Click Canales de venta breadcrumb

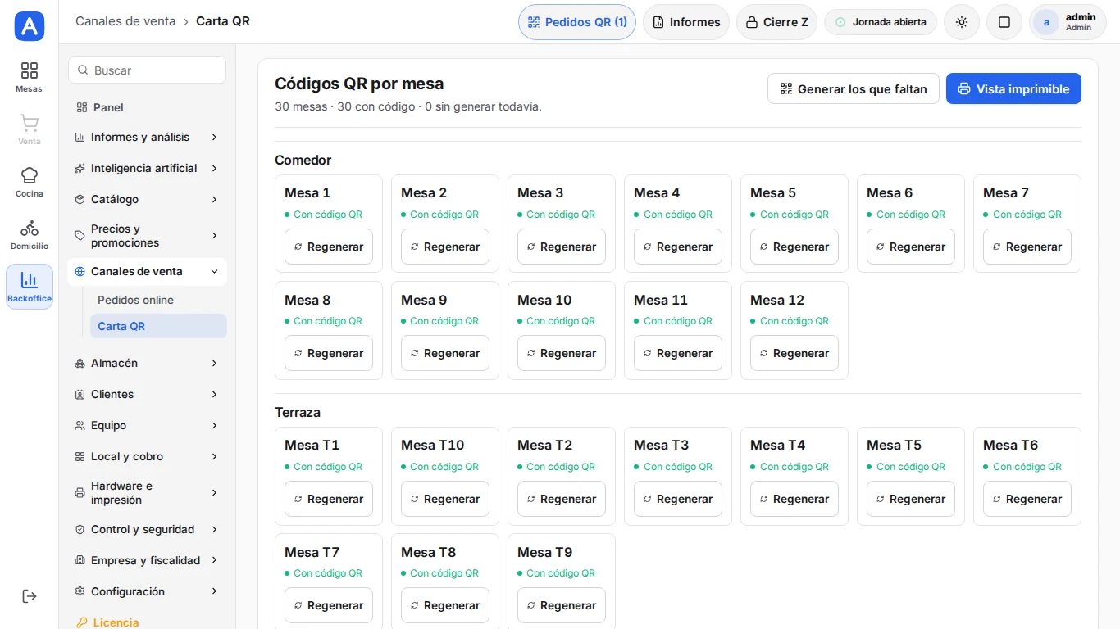pos(125,21)
